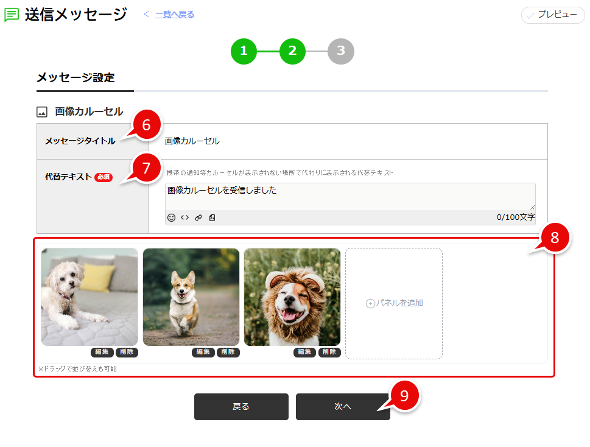Select step 3 in the progress indicator
The image size is (590, 447).
click(340, 52)
